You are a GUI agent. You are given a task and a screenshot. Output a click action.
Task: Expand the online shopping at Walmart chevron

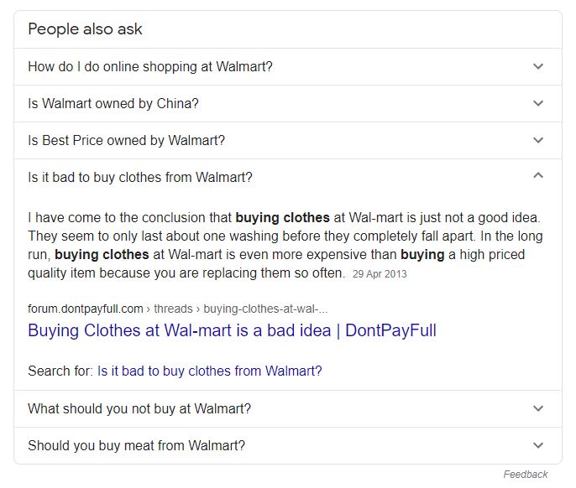tap(538, 66)
